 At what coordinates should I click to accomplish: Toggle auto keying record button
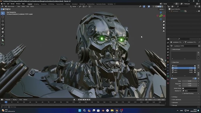click(74, 100)
